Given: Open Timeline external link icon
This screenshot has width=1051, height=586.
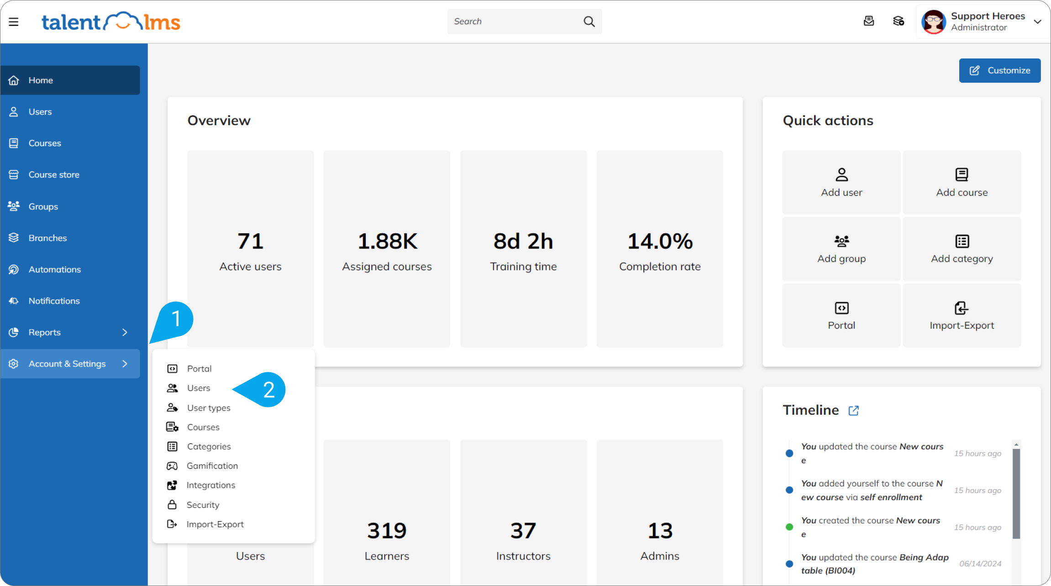Looking at the screenshot, I should 854,411.
